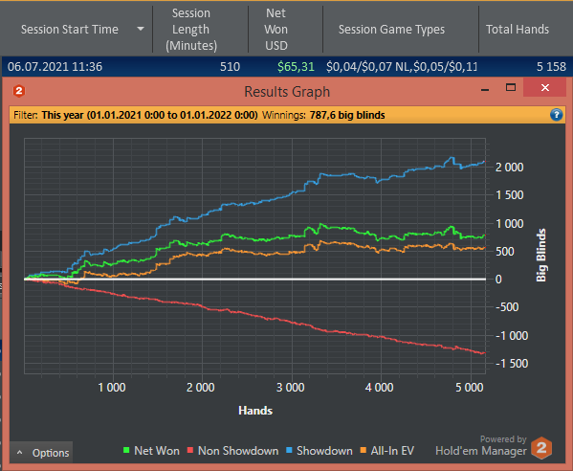Screen dimensions: 573x471
Task: Sort by Session Start Time column header
Action: coord(70,30)
